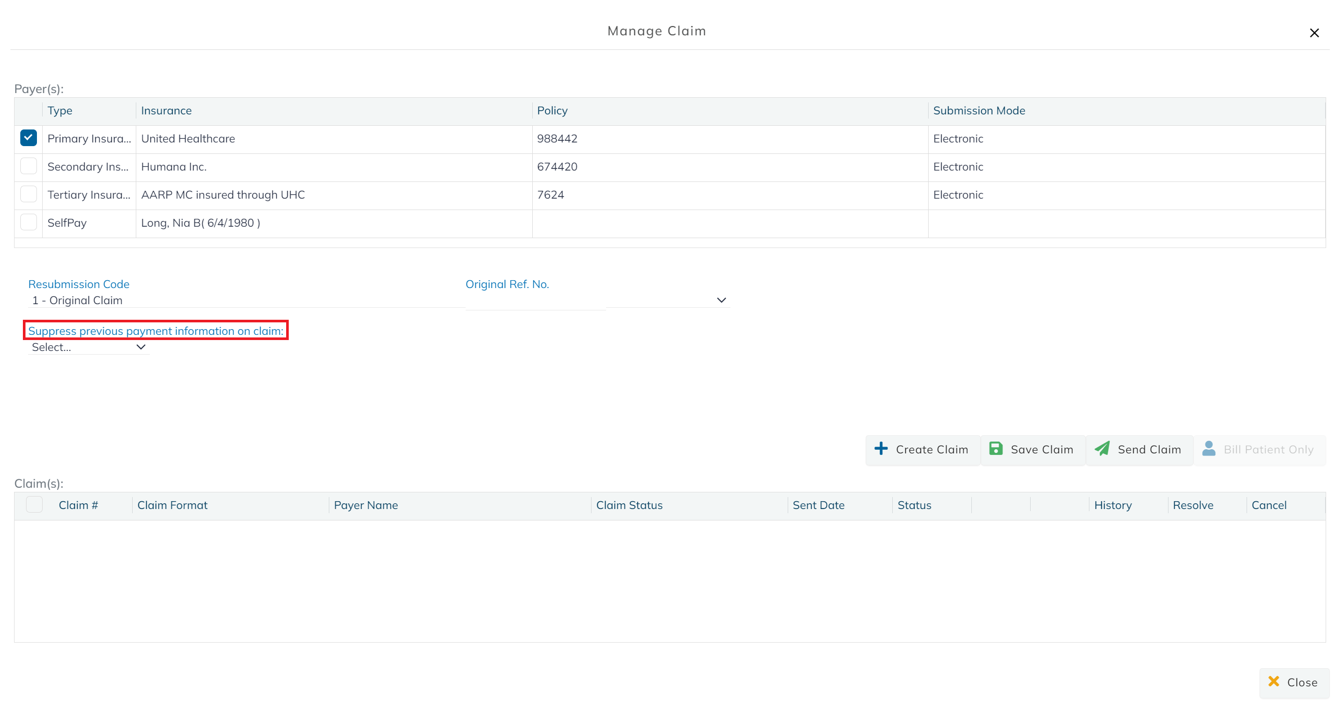
Task: Click the Submission Mode column header
Action: coord(979,110)
